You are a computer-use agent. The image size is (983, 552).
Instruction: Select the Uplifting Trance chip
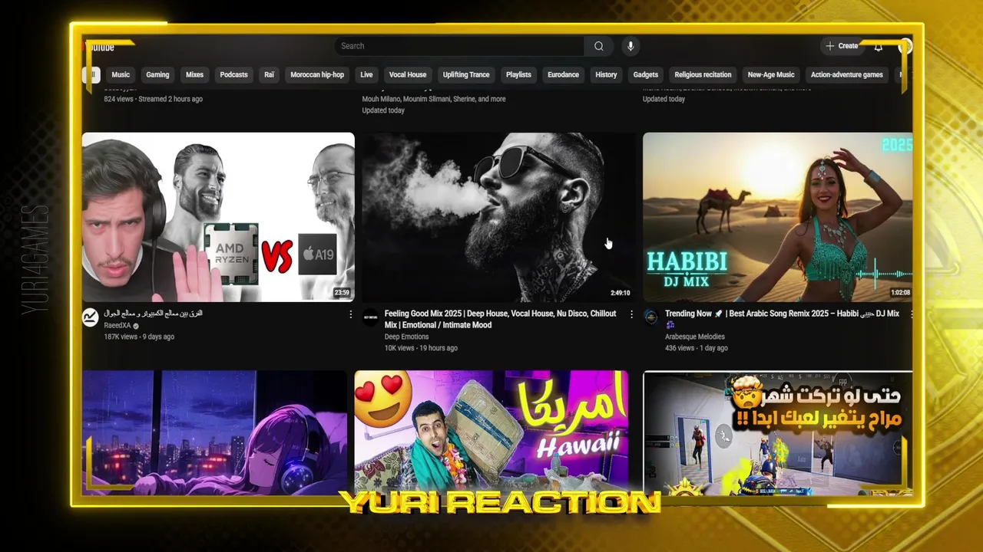point(466,74)
